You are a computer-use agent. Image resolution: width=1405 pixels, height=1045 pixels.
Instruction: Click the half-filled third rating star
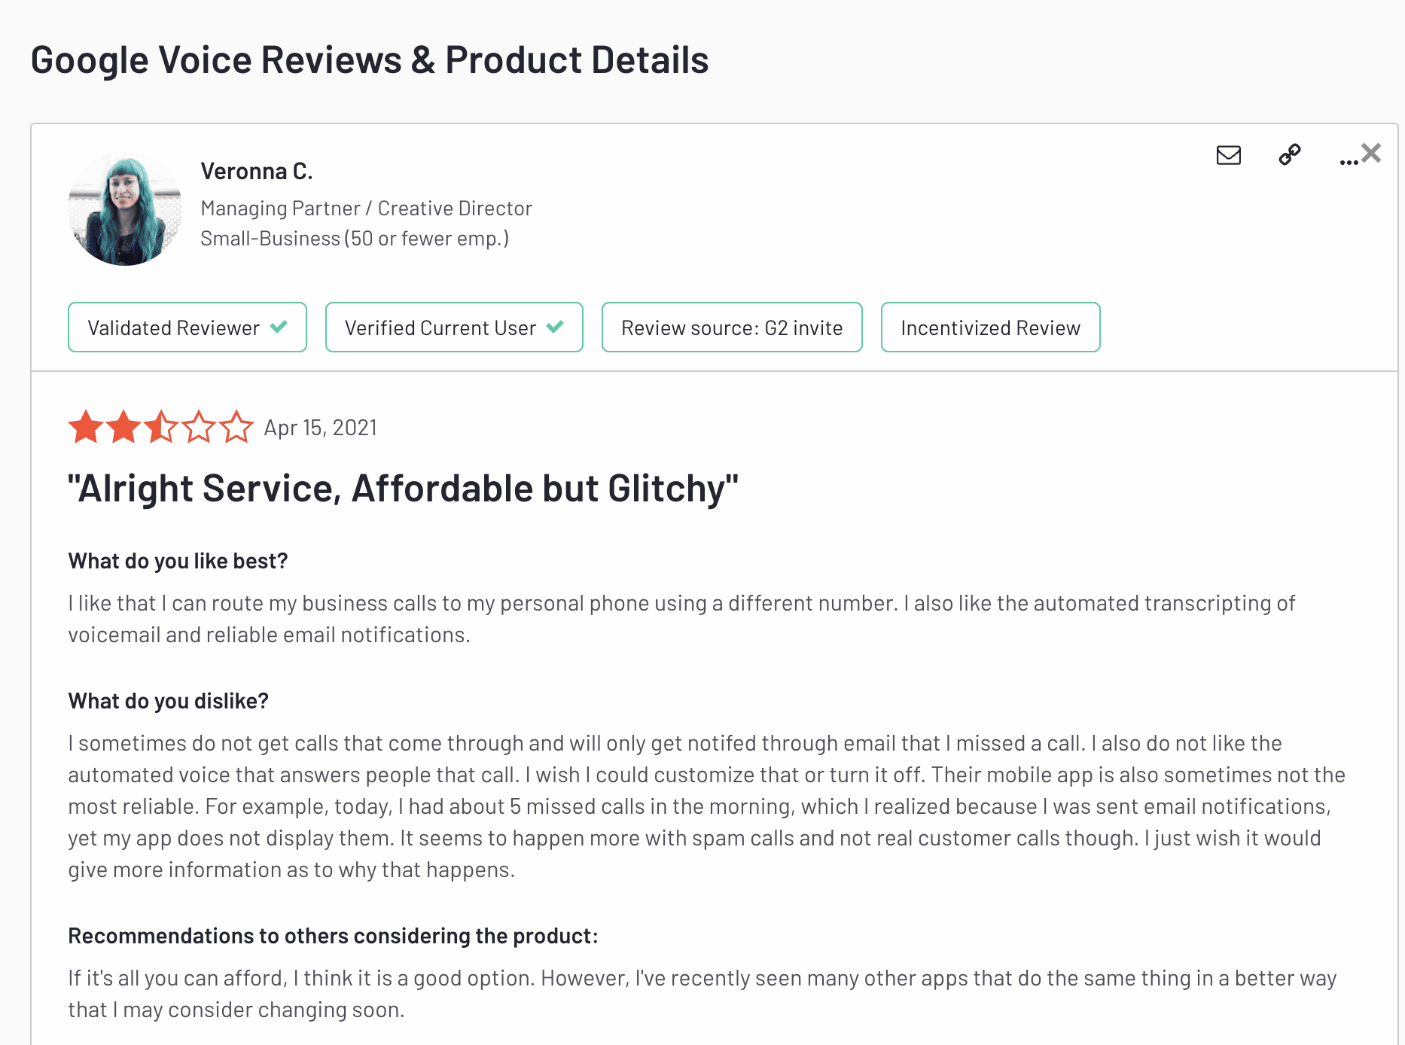click(x=161, y=427)
